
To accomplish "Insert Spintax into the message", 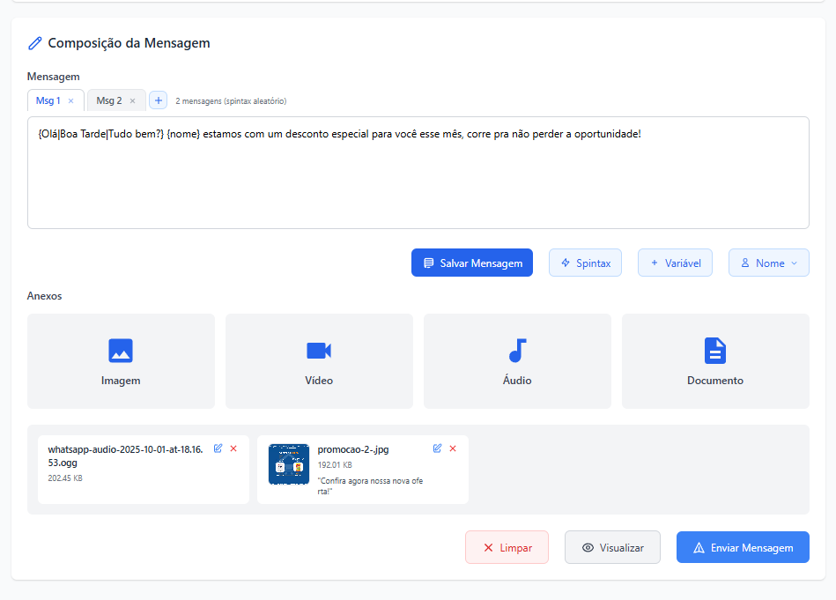I will pyautogui.click(x=585, y=263).
